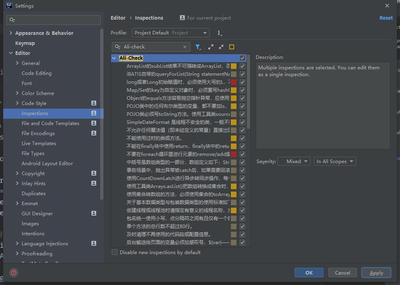Open the Severity dropdown set to Mixed
The image size is (400, 285).
(294, 161)
